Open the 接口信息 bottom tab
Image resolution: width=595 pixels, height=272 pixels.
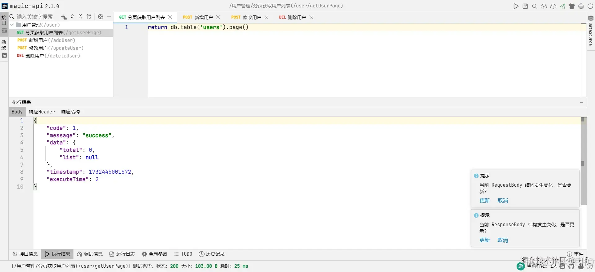25,254
